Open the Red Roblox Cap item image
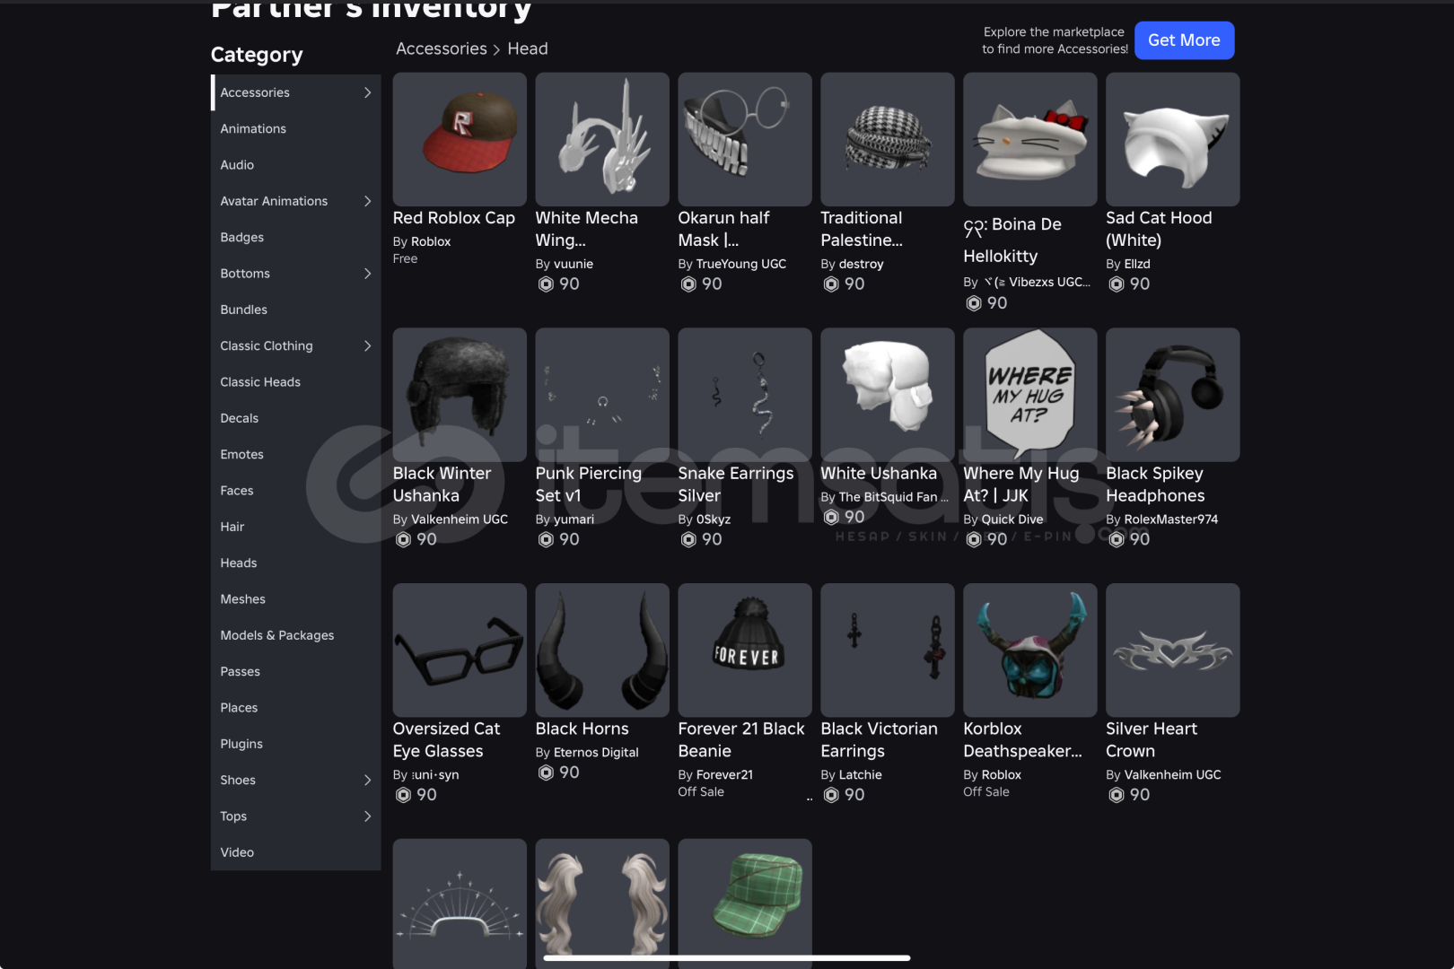The width and height of the screenshot is (1454, 969). click(460, 139)
